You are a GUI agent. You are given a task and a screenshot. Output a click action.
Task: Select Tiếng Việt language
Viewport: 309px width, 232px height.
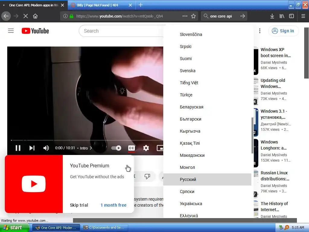pos(207,83)
